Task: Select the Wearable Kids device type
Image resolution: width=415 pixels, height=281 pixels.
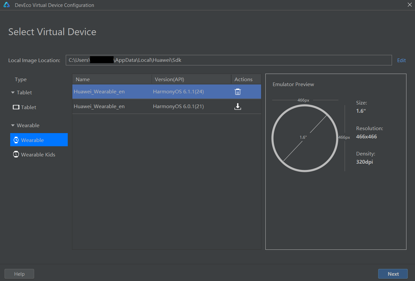Action: click(x=39, y=154)
